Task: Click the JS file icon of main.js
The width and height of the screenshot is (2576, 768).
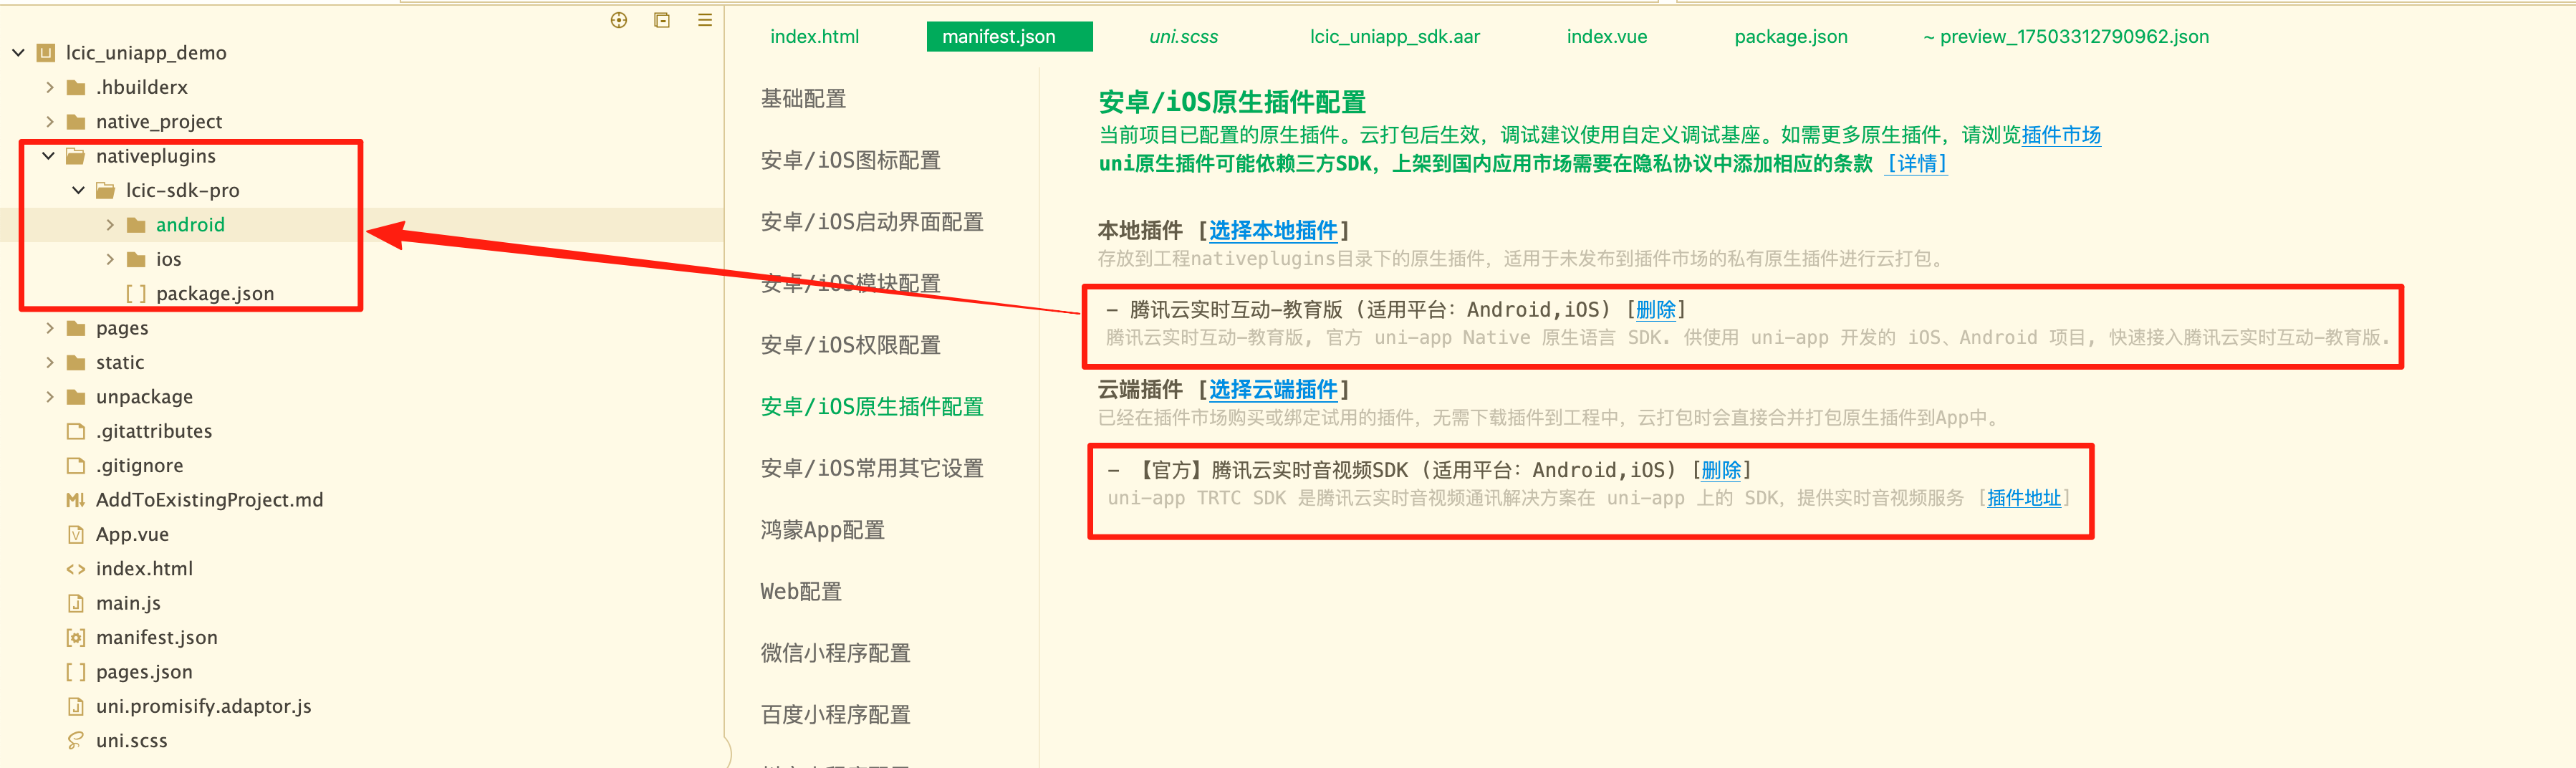Action: tap(76, 603)
